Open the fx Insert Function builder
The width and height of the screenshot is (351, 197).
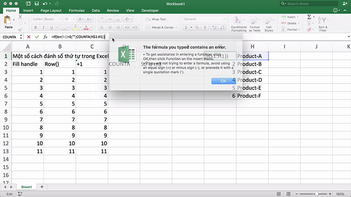[45, 37]
